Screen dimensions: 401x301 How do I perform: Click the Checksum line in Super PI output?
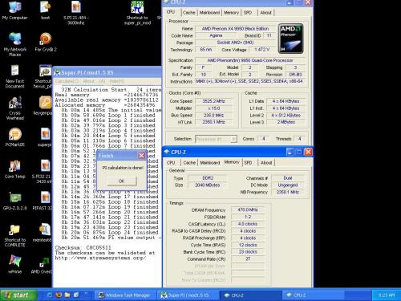(x=83, y=247)
